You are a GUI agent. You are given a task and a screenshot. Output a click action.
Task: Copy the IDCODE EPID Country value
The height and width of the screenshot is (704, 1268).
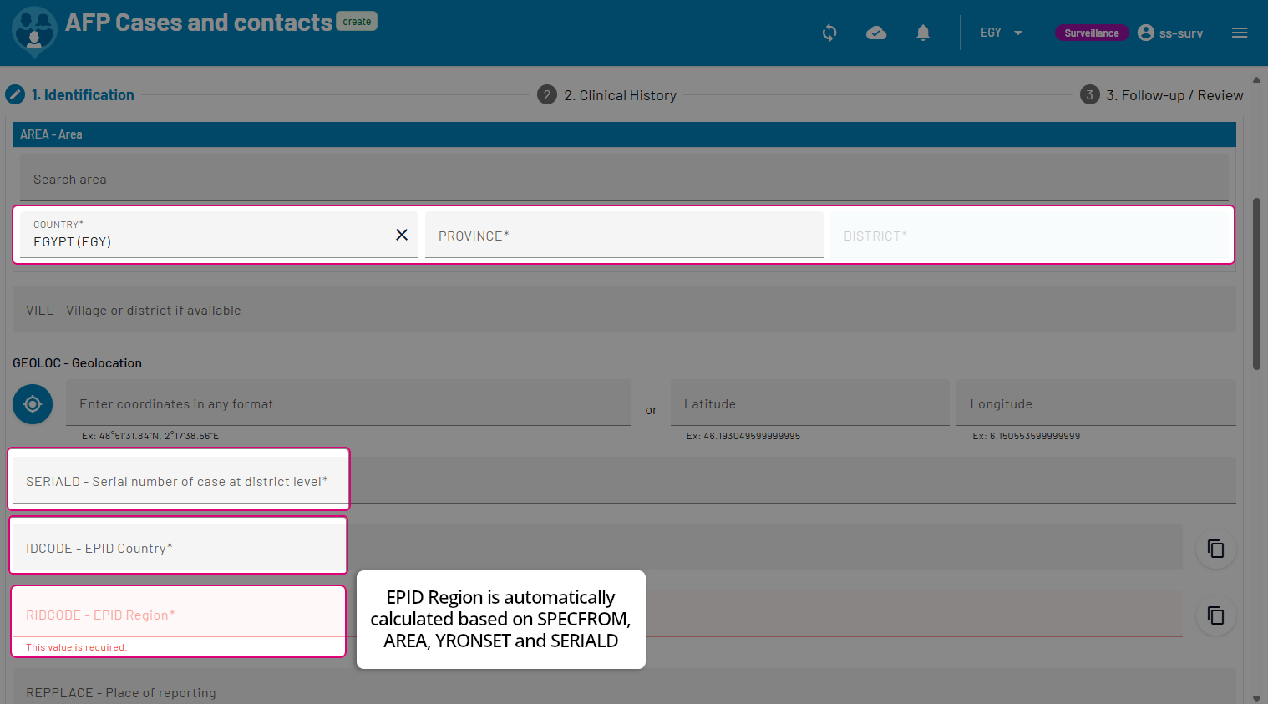pos(1215,549)
